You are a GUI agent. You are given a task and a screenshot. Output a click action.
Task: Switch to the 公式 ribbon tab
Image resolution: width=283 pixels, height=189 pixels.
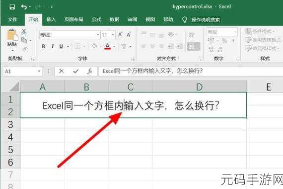96,19
